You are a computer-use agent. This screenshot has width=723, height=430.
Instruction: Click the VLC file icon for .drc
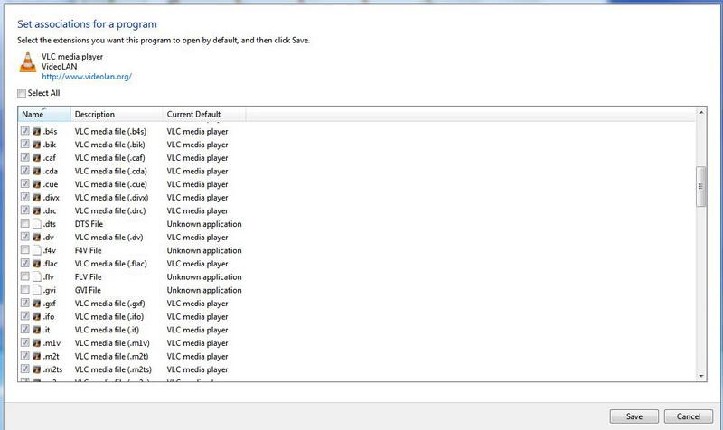(36, 211)
